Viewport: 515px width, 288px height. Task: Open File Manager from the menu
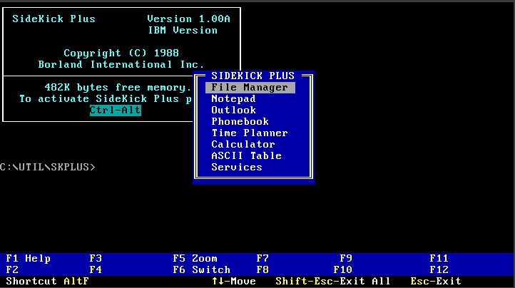point(250,88)
